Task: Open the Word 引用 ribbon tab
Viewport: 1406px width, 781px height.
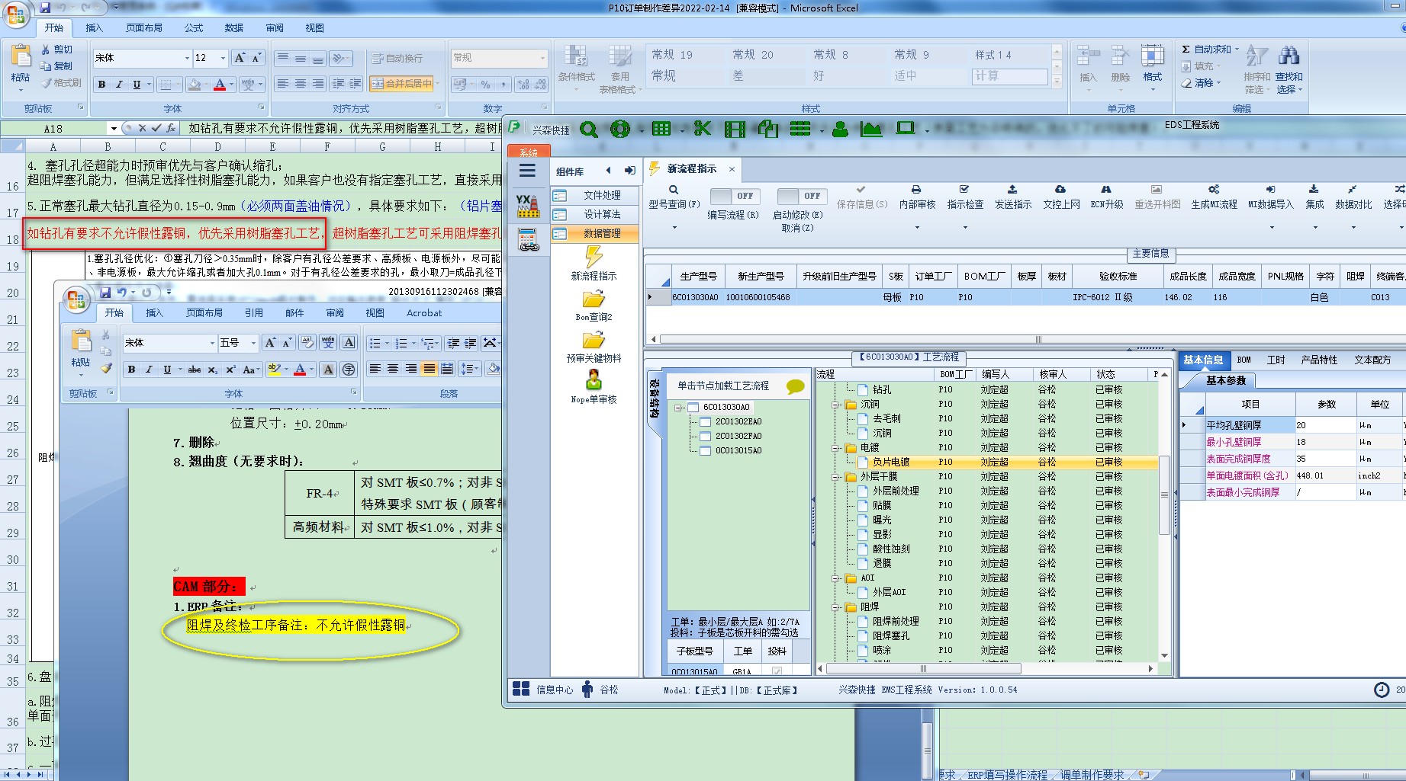Action: 254,313
